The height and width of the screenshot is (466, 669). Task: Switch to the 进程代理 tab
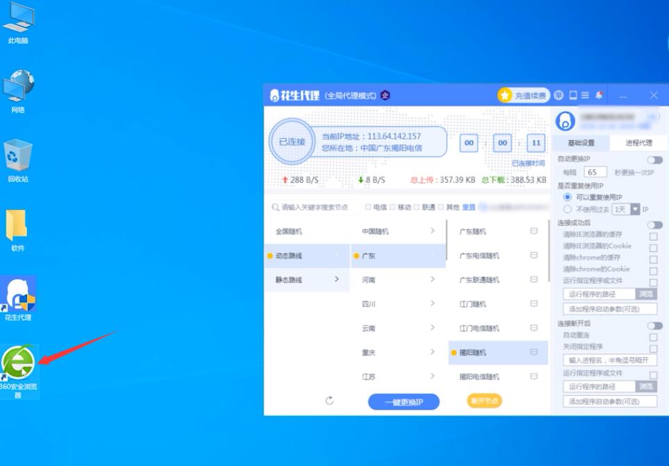(638, 143)
